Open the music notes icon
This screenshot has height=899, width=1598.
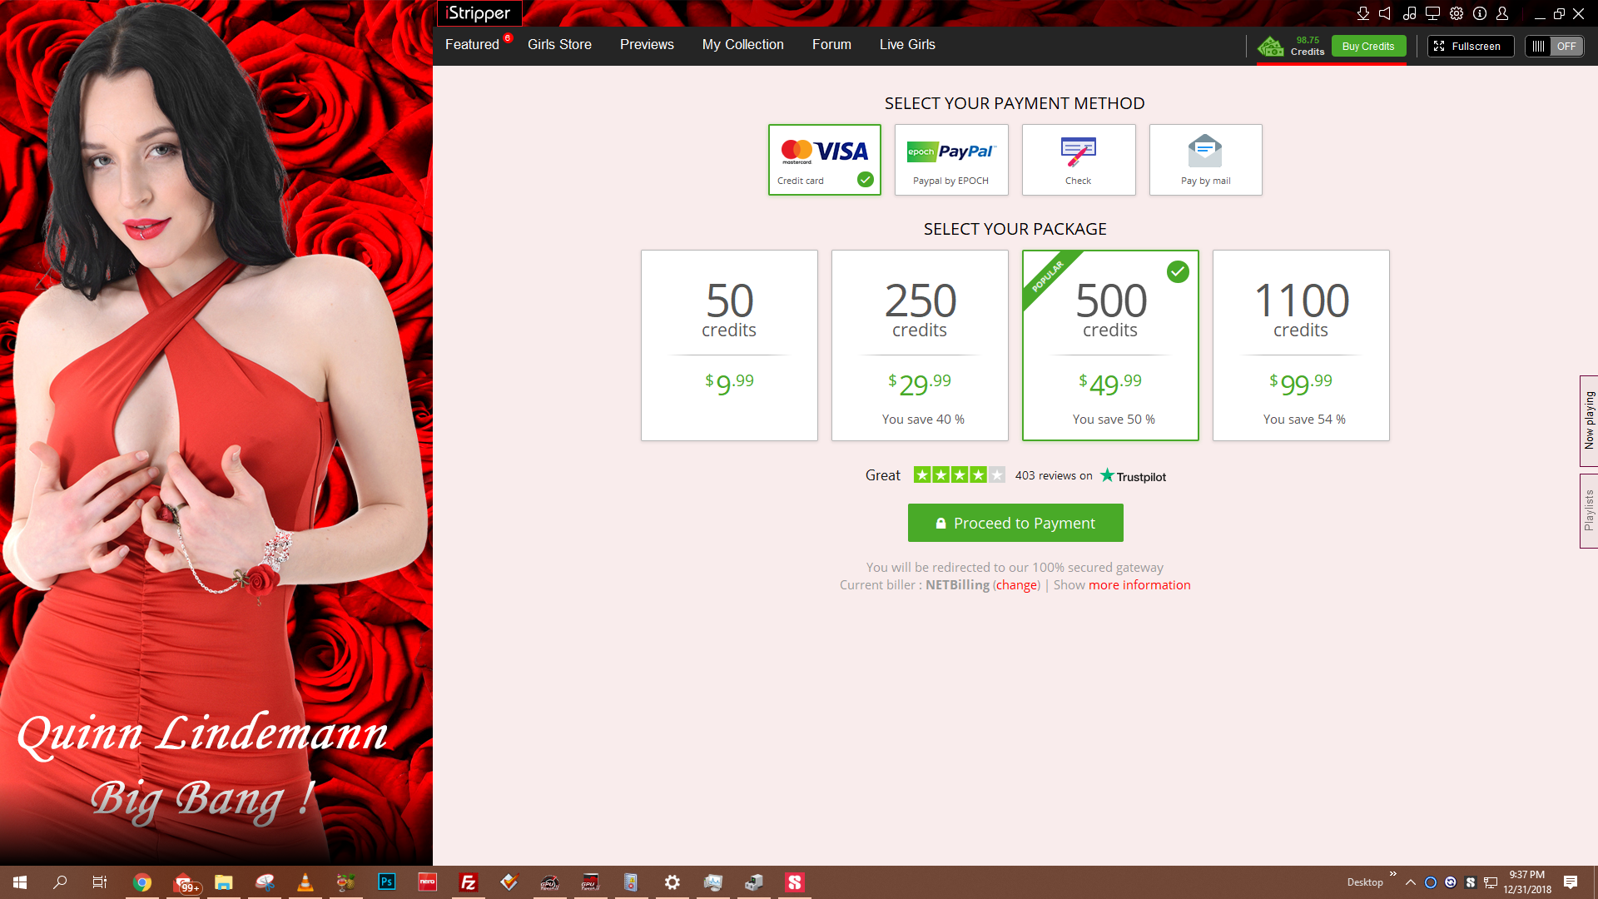pyautogui.click(x=1409, y=13)
